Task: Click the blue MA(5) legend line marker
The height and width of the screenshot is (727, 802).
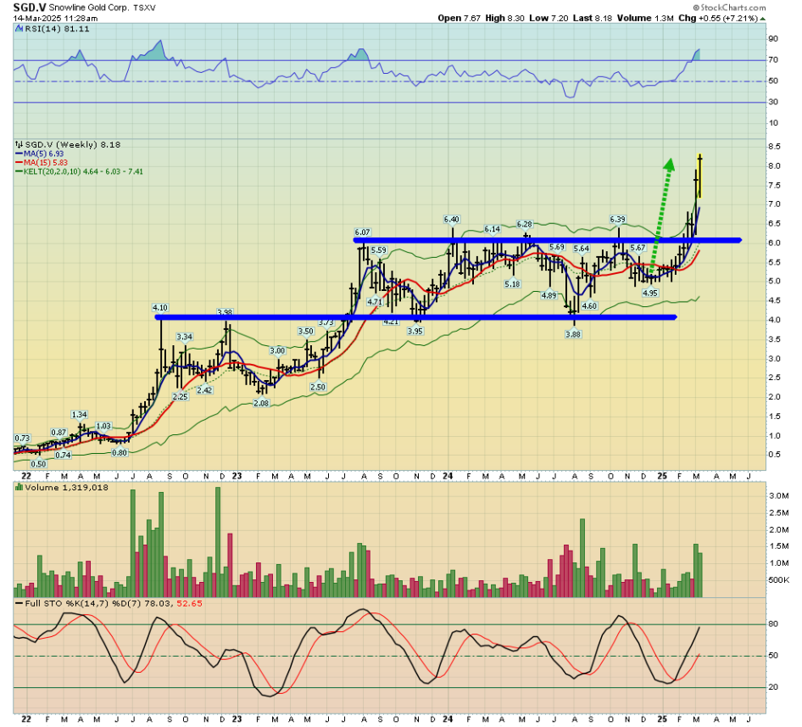Action: tap(19, 154)
